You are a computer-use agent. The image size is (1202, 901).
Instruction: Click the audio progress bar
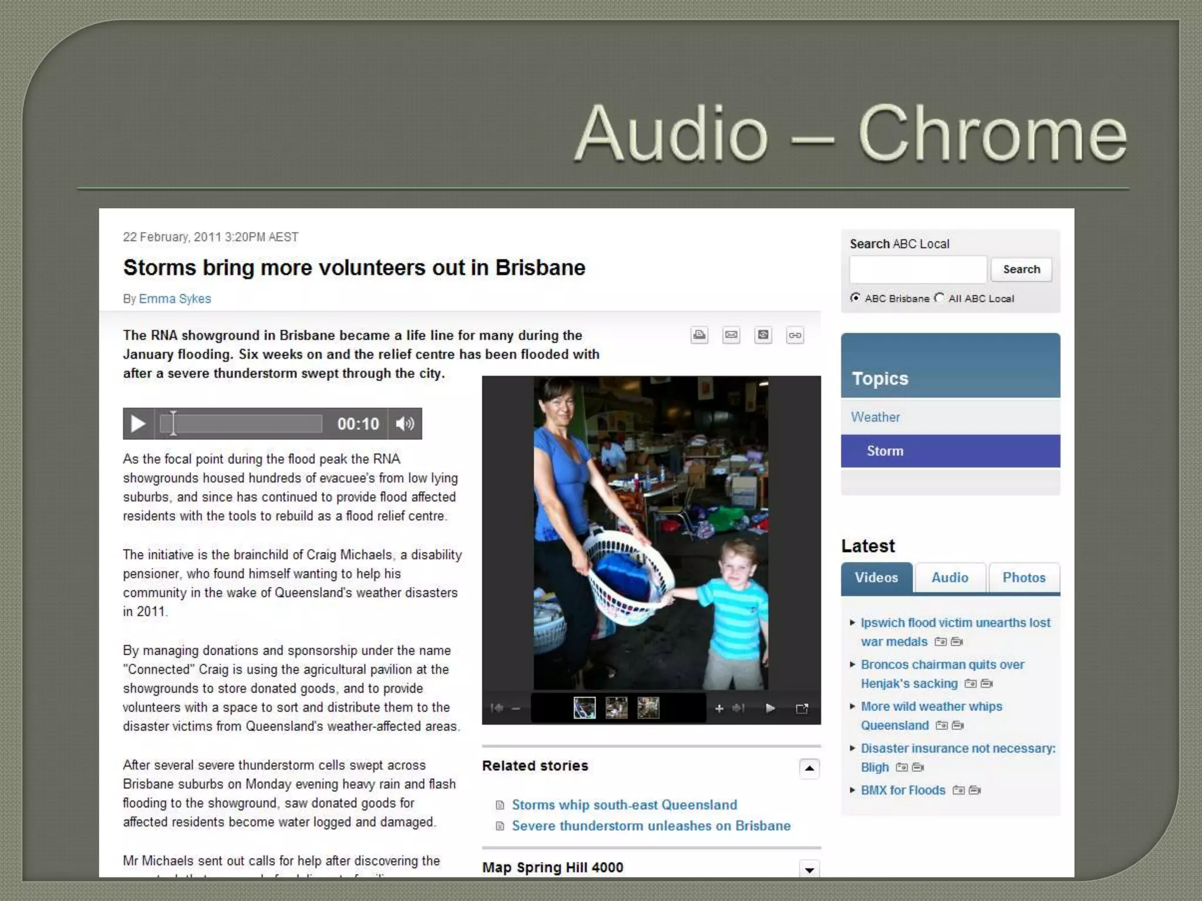[241, 424]
